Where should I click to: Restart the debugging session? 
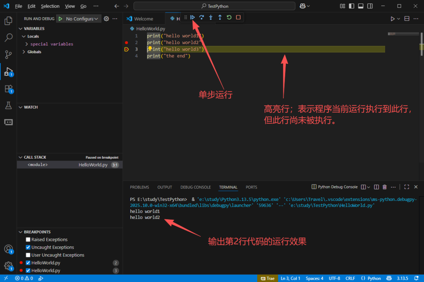pyautogui.click(x=229, y=17)
